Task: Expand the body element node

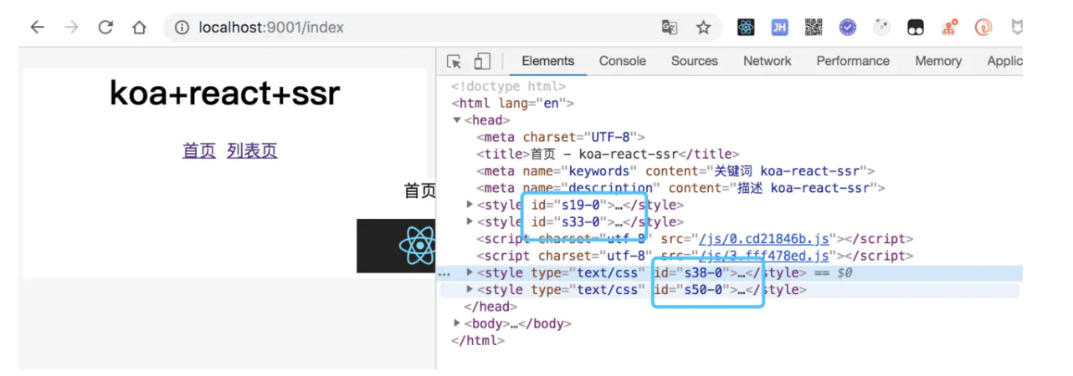Action: pyautogui.click(x=457, y=323)
